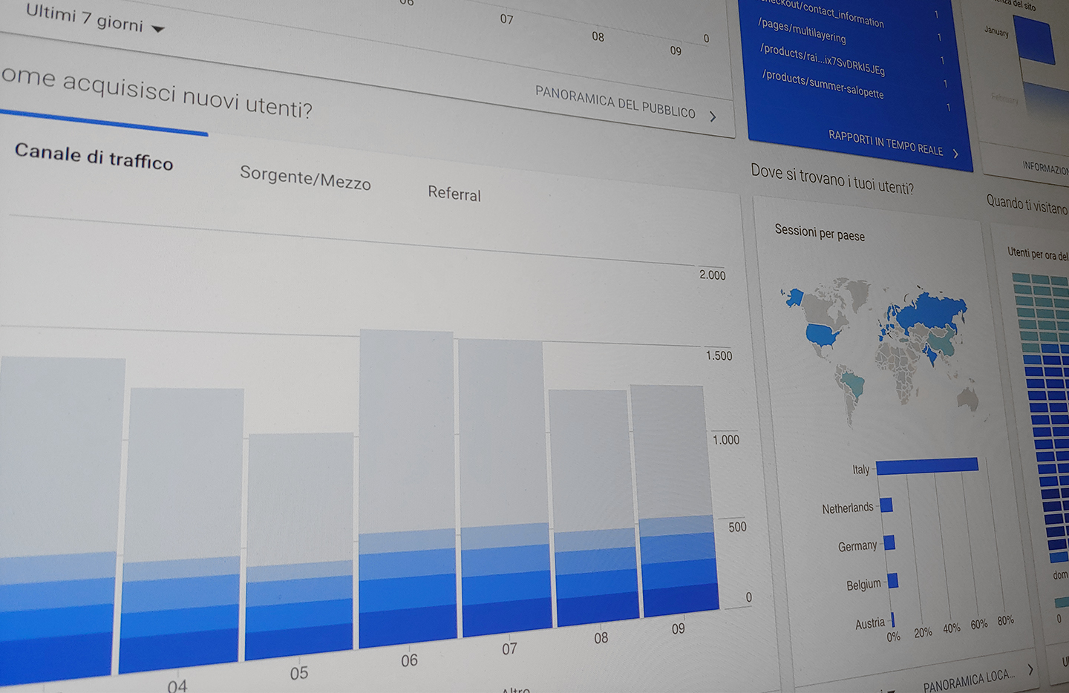The width and height of the screenshot is (1069, 693).
Task: Open Rapporti in tempo reale link
Action: [885, 142]
